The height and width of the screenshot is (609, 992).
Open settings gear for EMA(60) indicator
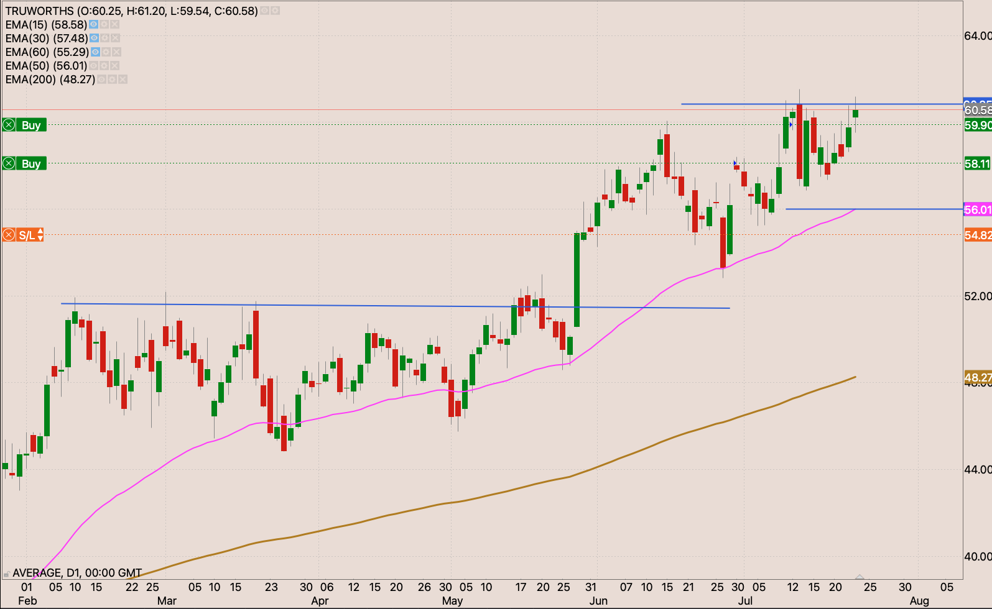(106, 52)
